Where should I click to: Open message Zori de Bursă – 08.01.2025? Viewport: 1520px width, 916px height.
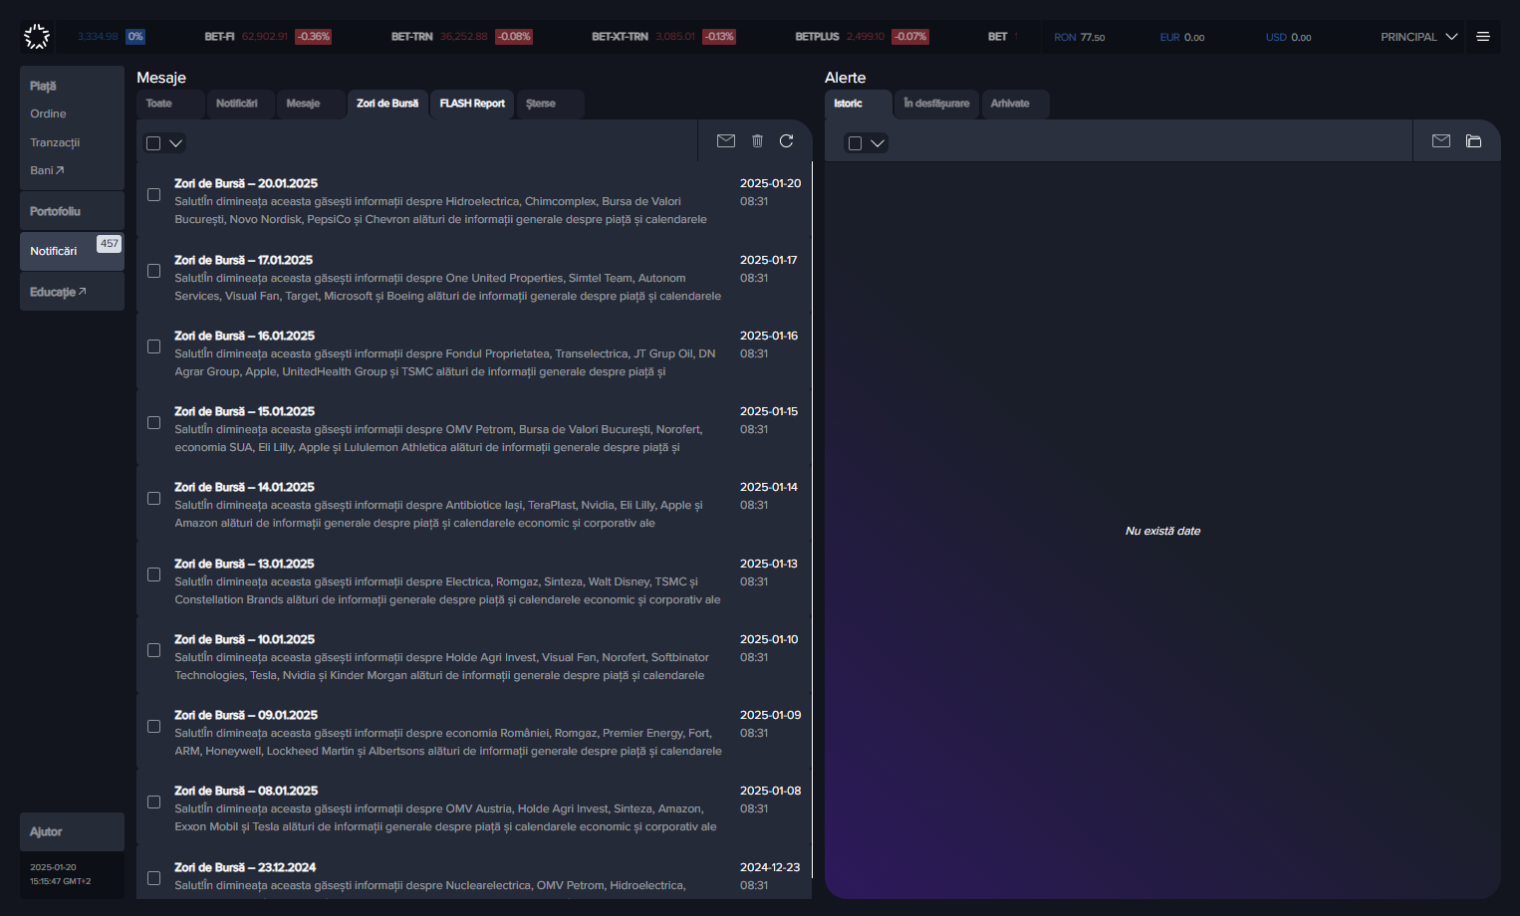474,808
